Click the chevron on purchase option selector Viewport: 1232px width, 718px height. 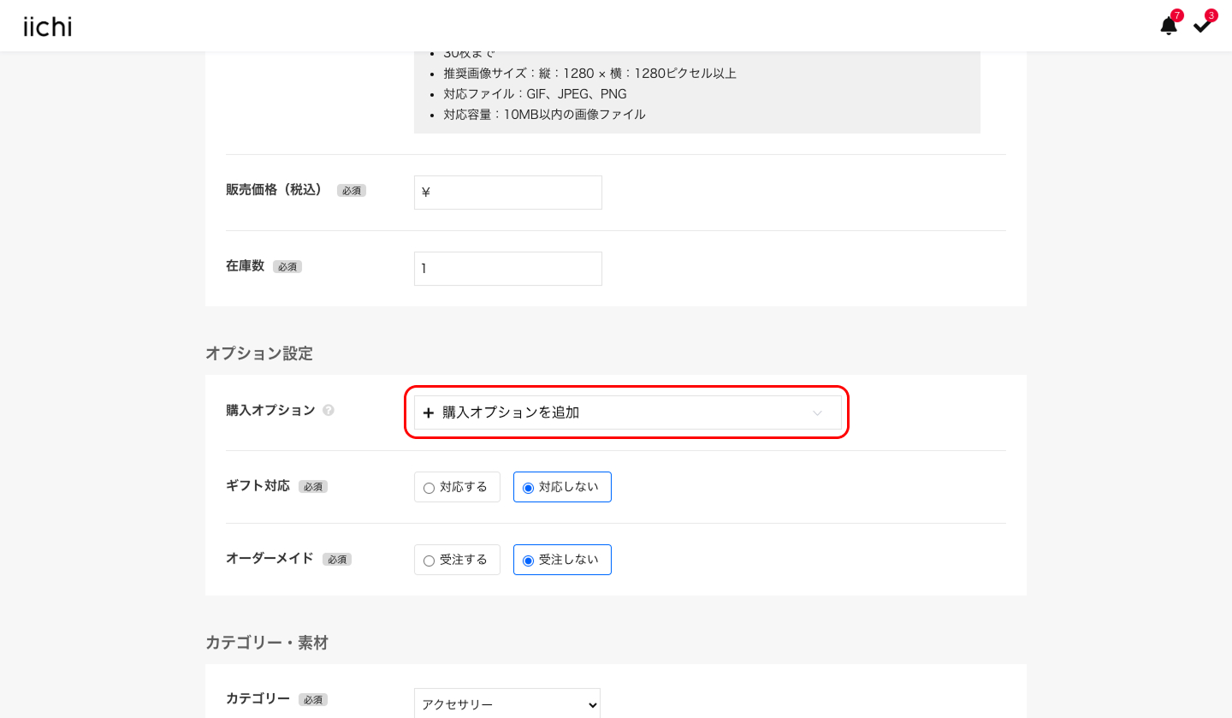coord(817,412)
